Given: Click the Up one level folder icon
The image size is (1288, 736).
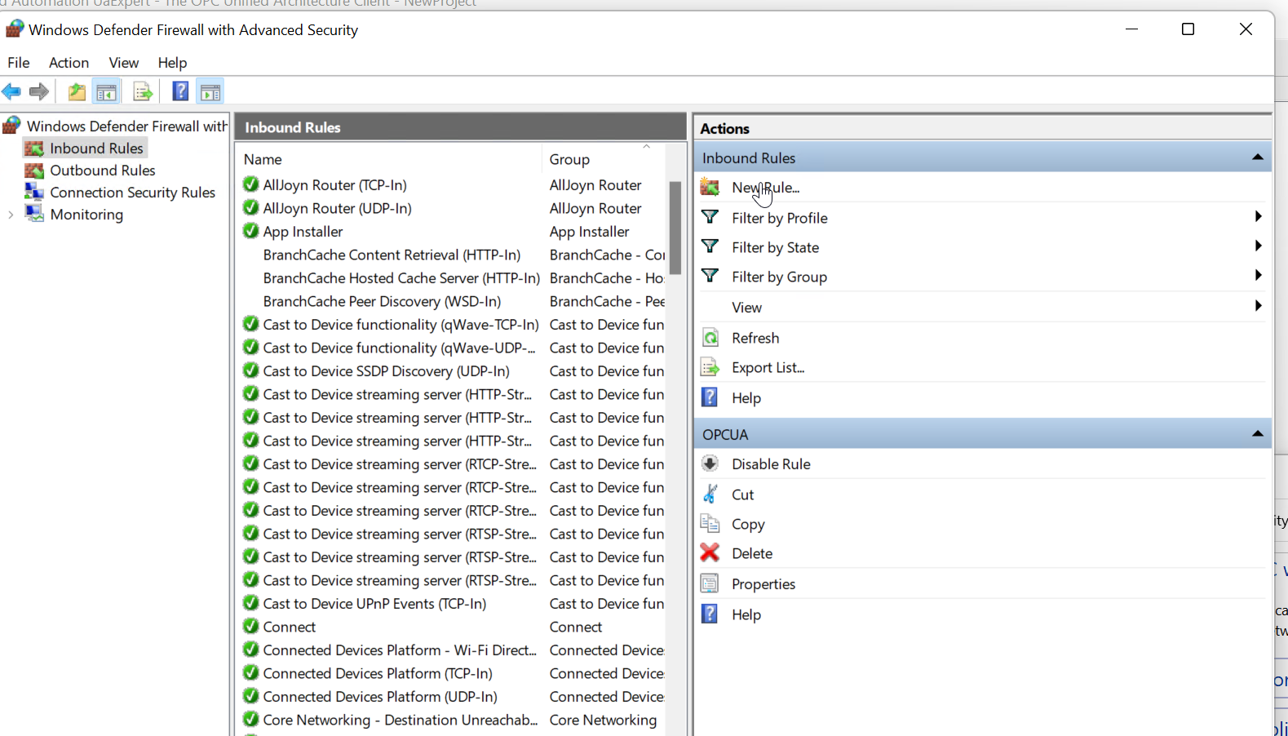Looking at the screenshot, I should [77, 91].
